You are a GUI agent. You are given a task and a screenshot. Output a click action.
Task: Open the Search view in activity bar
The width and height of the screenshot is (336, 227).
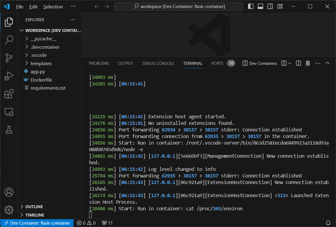(x=9, y=40)
